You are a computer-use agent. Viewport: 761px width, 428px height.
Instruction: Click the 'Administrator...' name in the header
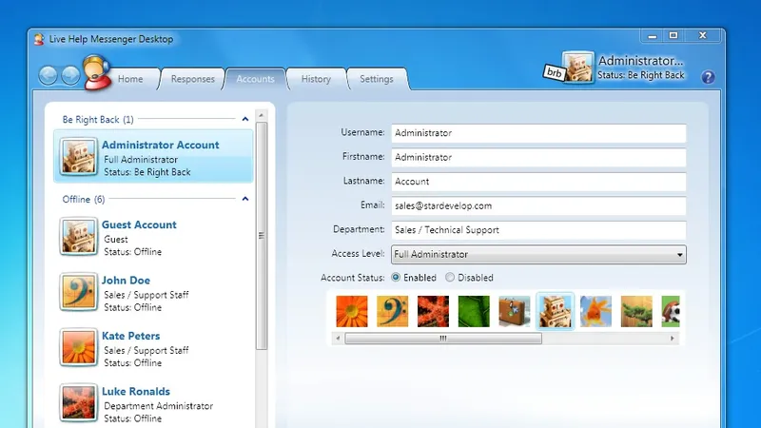(x=640, y=61)
